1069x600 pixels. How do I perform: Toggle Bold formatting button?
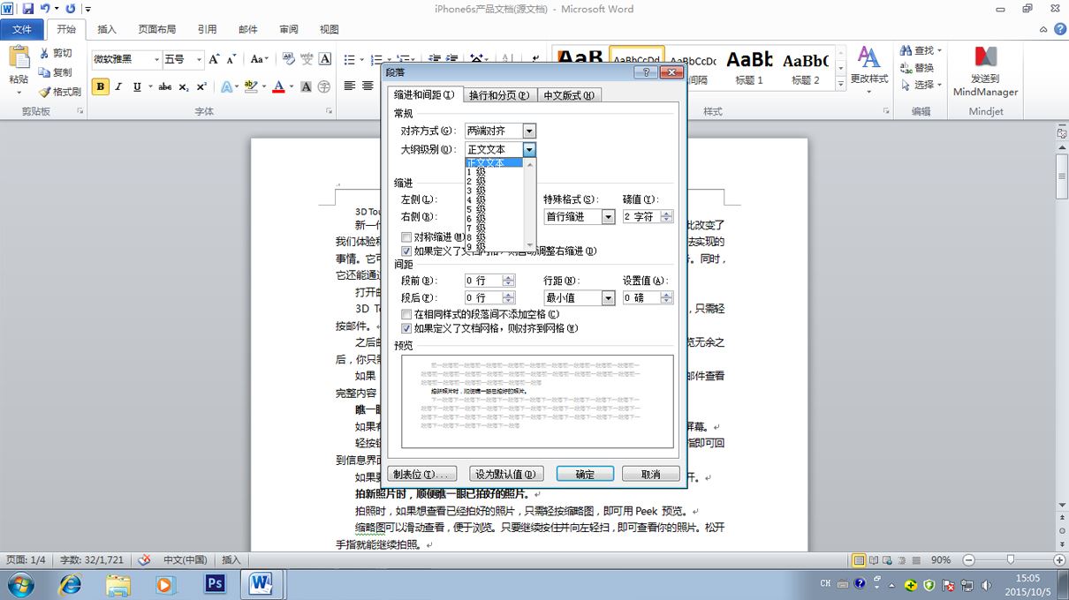point(101,86)
